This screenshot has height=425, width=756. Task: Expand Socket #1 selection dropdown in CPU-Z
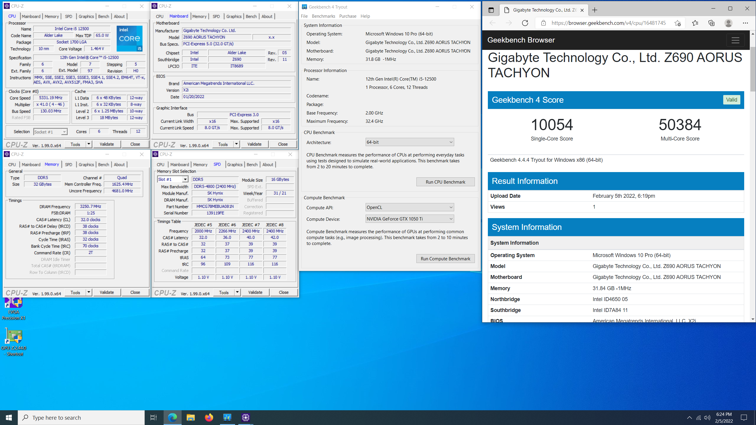64,132
